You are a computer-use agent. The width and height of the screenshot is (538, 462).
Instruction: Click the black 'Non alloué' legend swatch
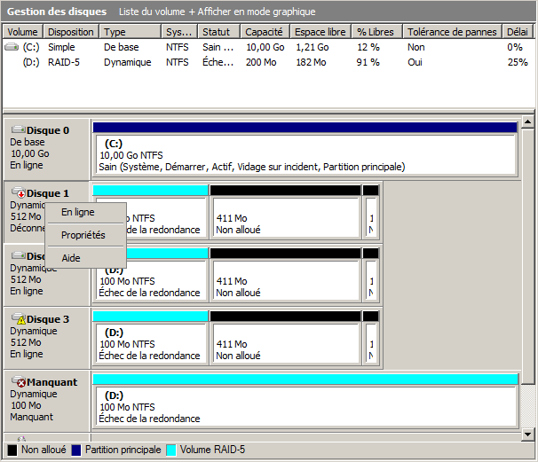point(12,450)
